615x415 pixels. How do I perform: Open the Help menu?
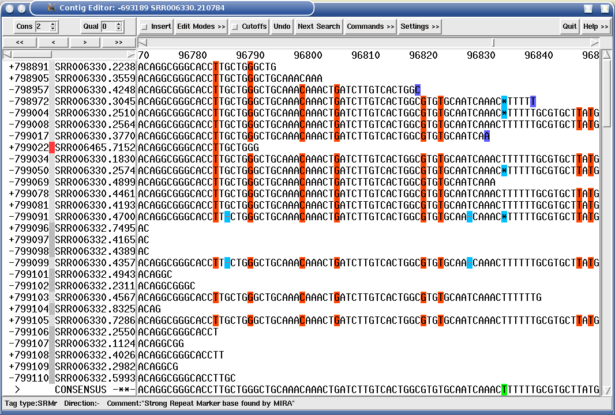tap(595, 27)
